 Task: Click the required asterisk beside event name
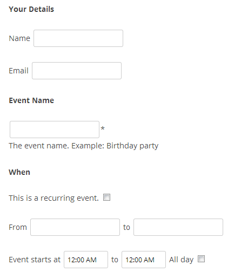click(x=103, y=128)
